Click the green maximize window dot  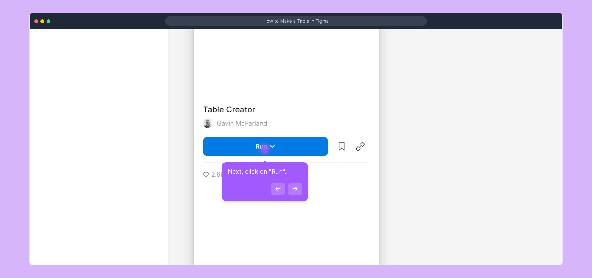(x=49, y=21)
